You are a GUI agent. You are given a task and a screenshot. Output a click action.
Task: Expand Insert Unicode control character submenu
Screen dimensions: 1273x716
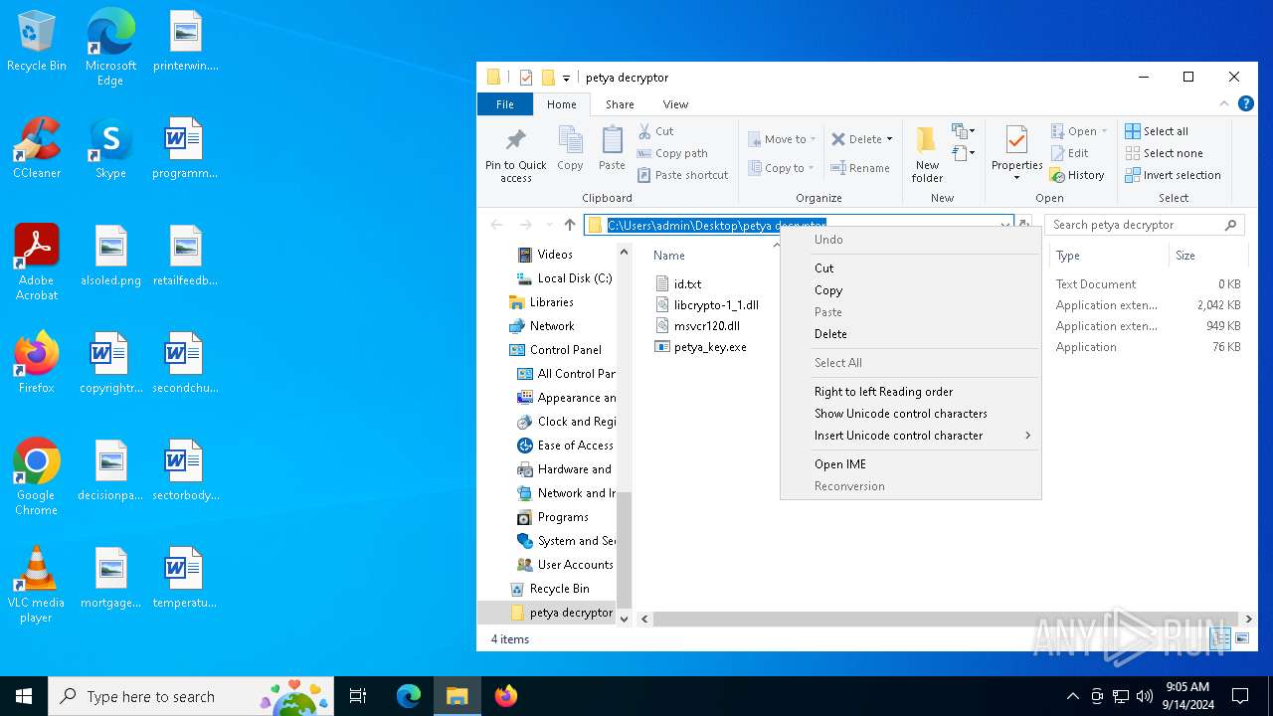point(910,436)
